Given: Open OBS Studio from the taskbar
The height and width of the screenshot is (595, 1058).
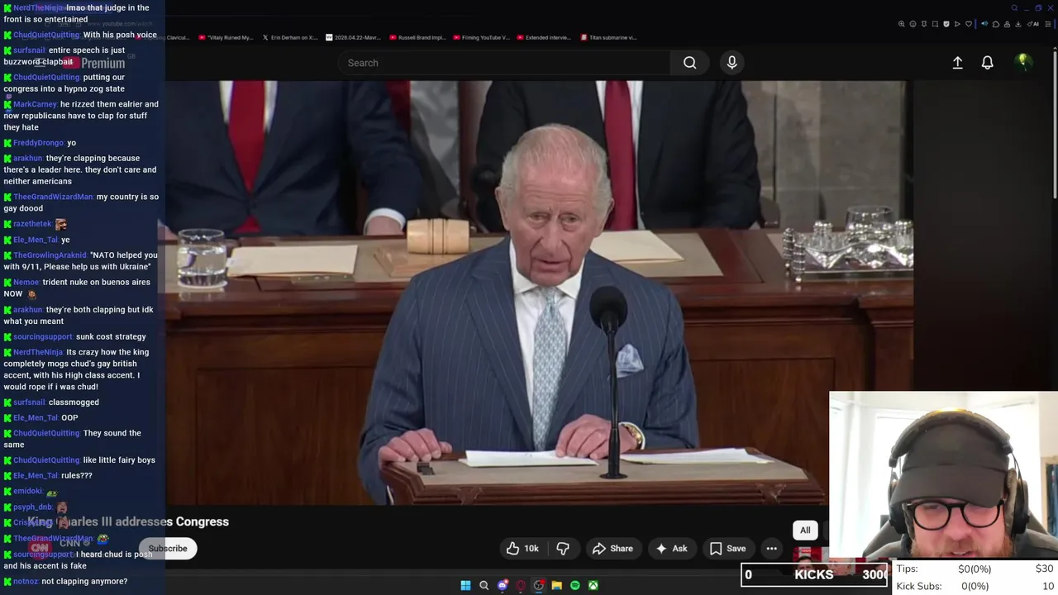Looking at the screenshot, I should click(539, 585).
